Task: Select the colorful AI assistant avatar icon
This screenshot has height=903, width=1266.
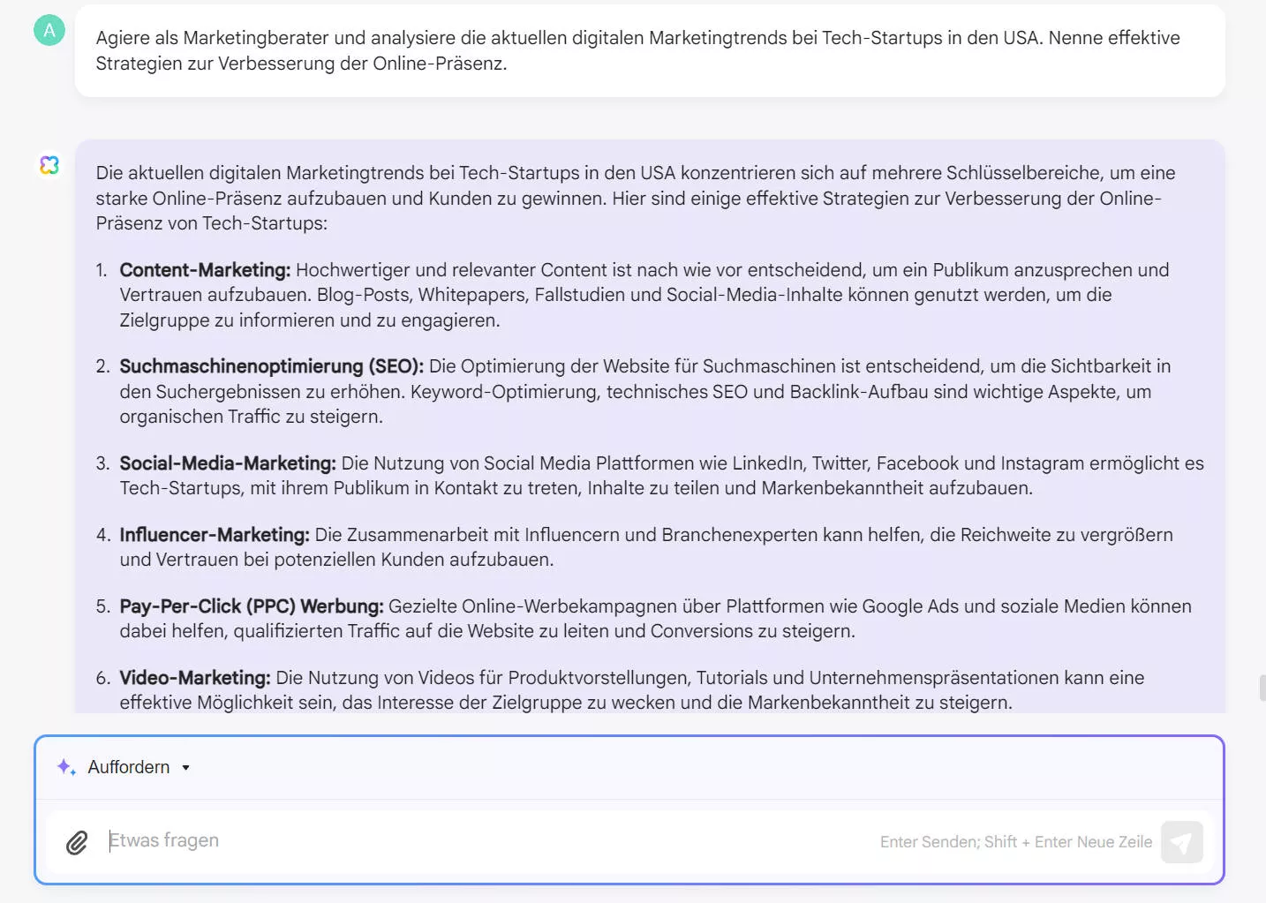Action: point(49,165)
